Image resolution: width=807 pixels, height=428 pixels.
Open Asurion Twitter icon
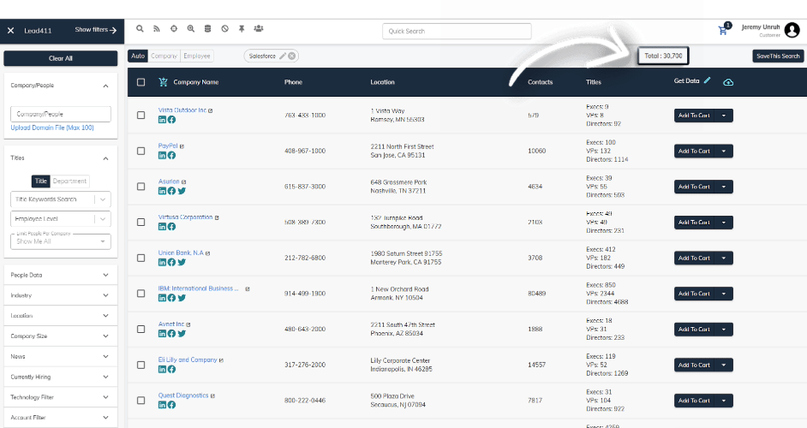(x=182, y=191)
